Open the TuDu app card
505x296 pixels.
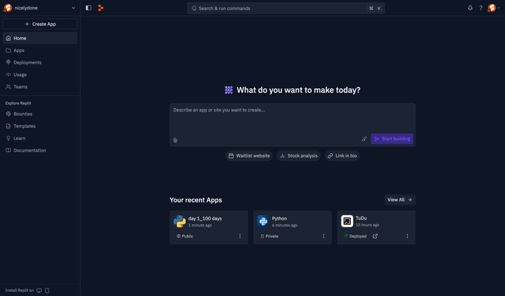tap(376, 227)
